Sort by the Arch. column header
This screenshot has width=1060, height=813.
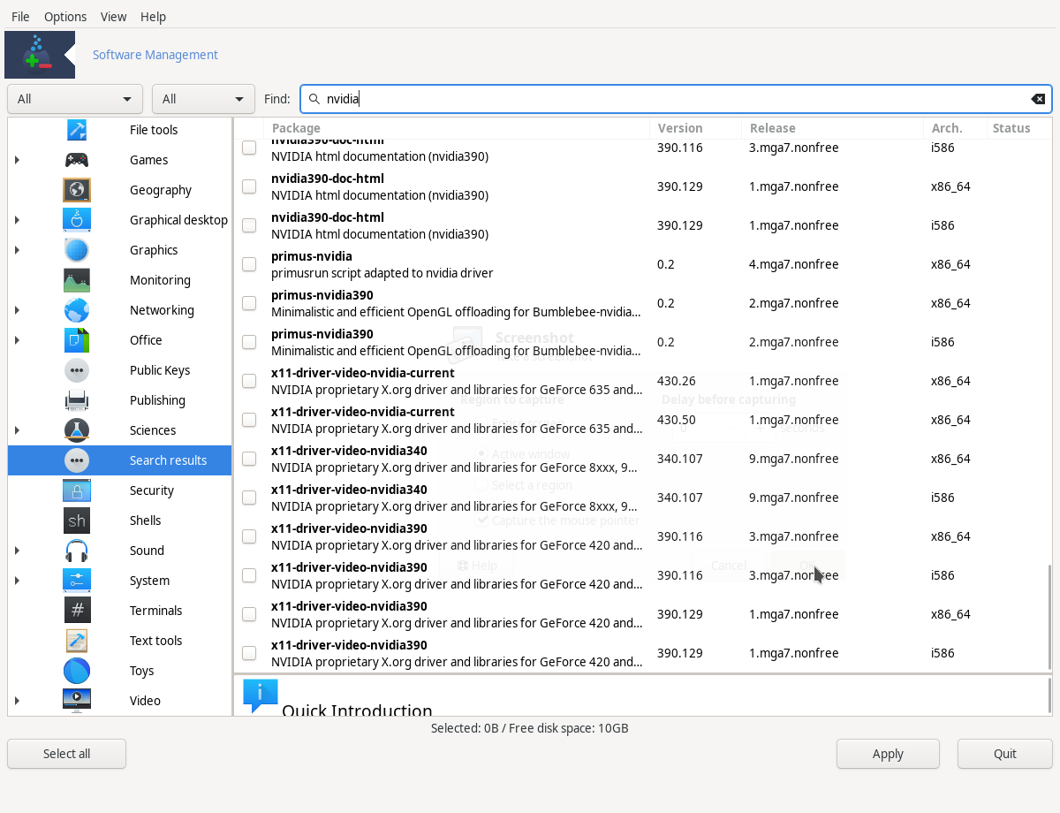pyautogui.click(x=955, y=128)
